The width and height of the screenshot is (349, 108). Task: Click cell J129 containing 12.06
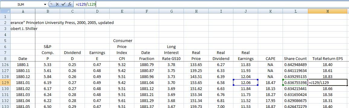245,82
